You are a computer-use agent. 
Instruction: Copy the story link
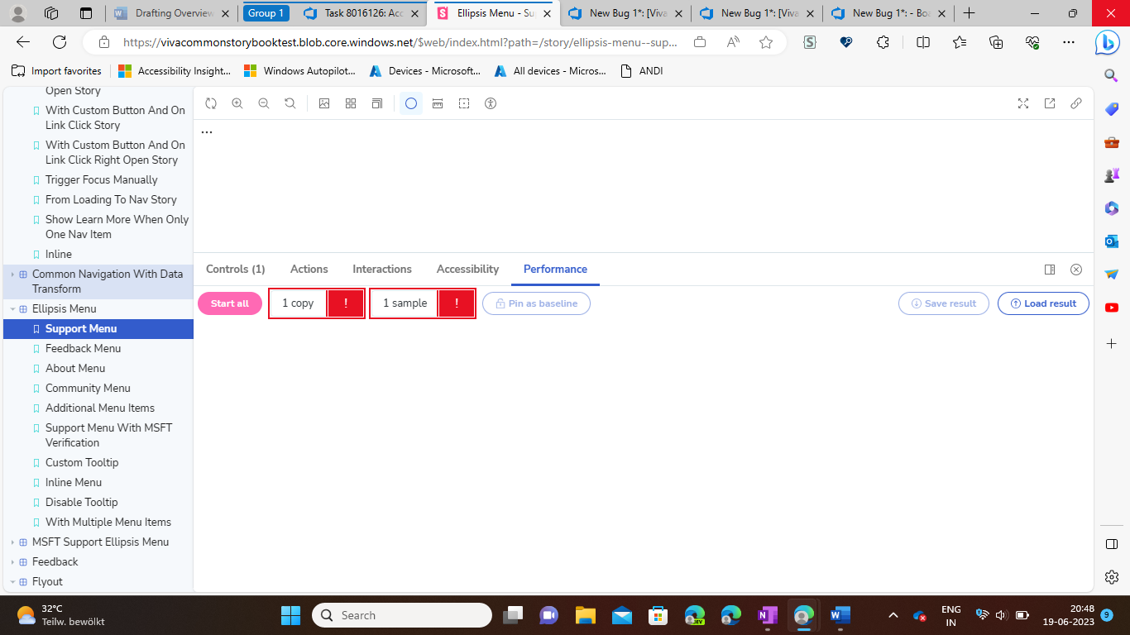[x=1076, y=103]
